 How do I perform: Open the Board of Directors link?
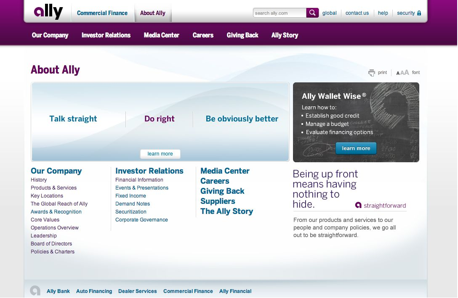click(x=51, y=243)
